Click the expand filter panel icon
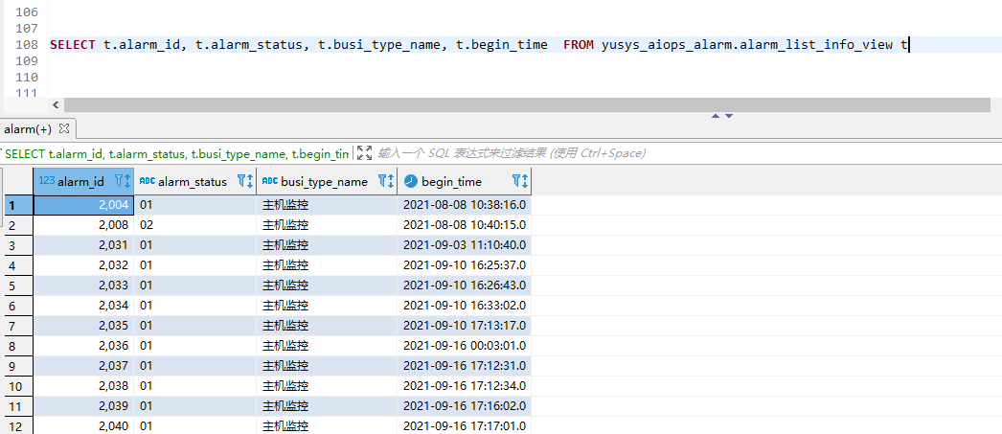This screenshot has width=1002, height=434. click(x=364, y=152)
